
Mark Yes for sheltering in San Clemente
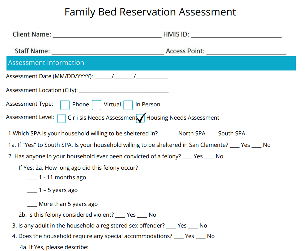235,145
